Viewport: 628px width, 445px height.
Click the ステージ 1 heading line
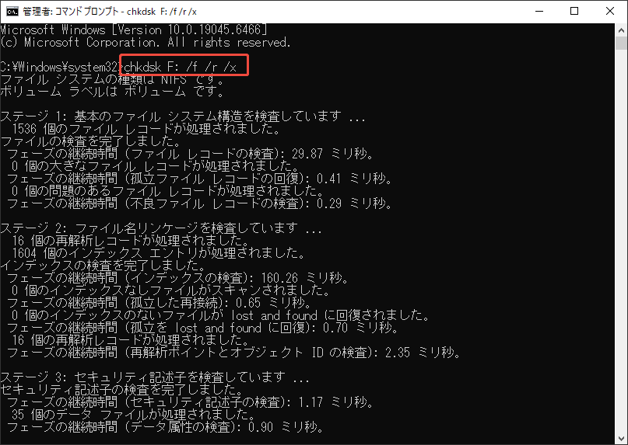[x=183, y=116]
